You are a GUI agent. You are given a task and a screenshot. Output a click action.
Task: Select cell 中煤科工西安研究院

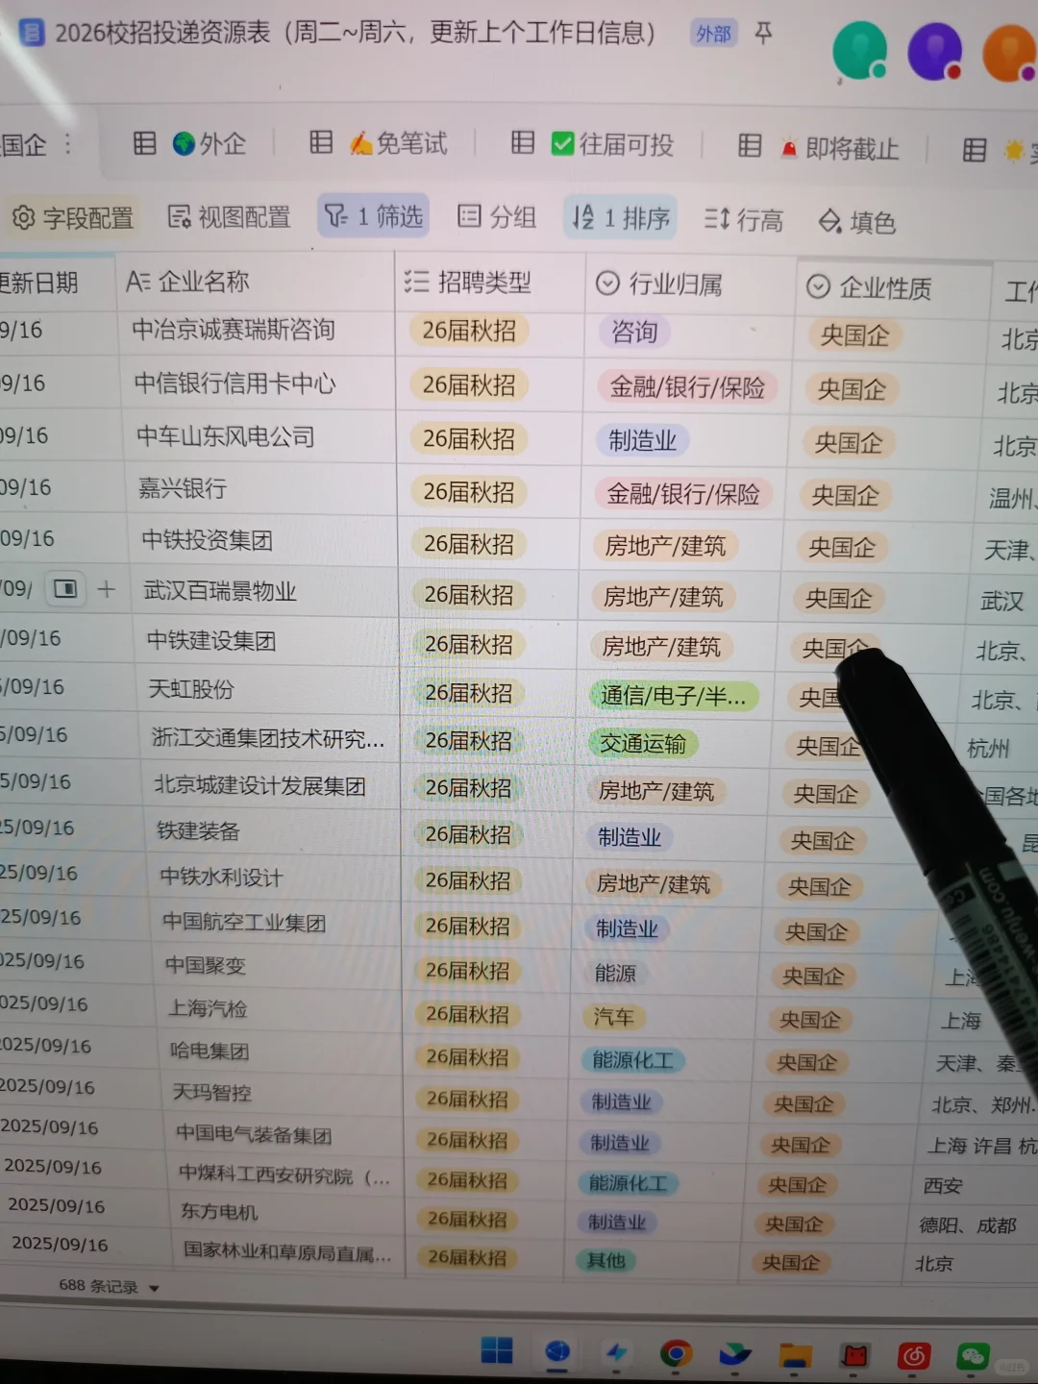[284, 1175]
